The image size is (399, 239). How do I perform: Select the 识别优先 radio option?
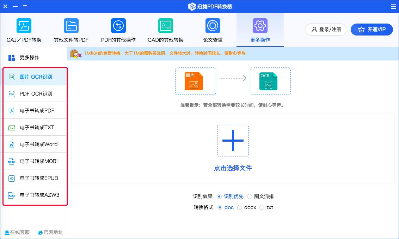coord(219,196)
